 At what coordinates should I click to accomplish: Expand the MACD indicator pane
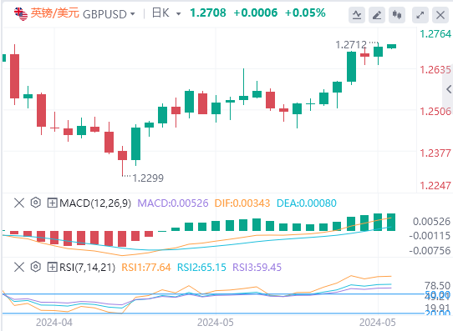[53, 203]
